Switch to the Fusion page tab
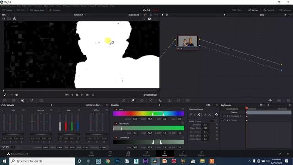The height and width of the screenshot is (165, 293). click(146, 154)
